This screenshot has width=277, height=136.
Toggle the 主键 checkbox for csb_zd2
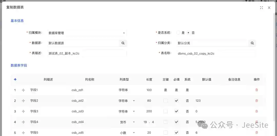click(x=165, y=100)
